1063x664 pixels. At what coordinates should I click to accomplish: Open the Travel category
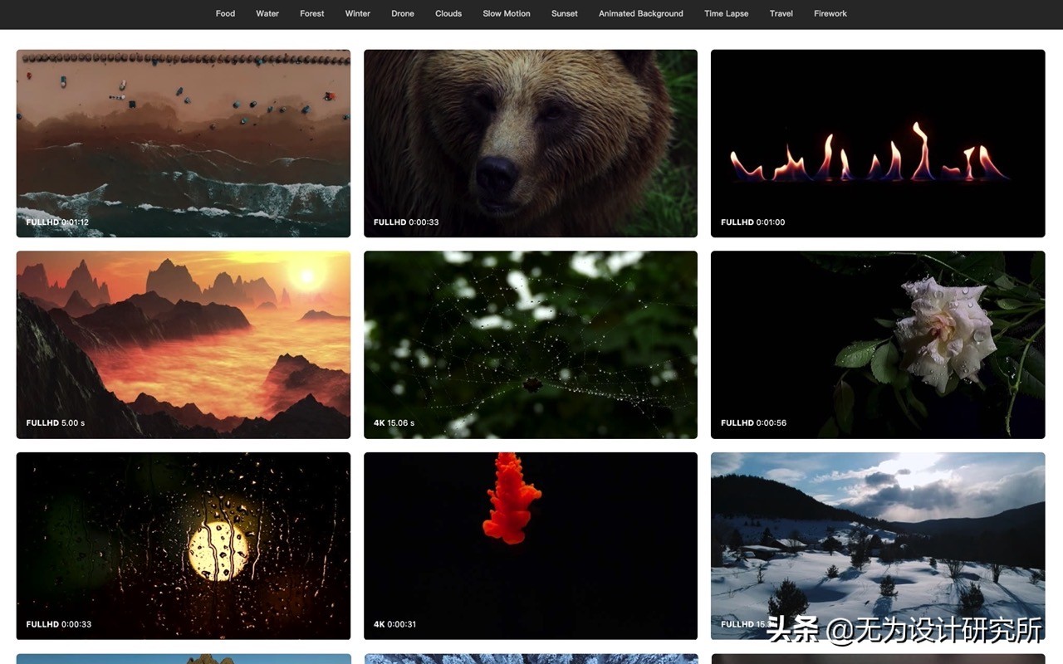click(x=781, y=13)
